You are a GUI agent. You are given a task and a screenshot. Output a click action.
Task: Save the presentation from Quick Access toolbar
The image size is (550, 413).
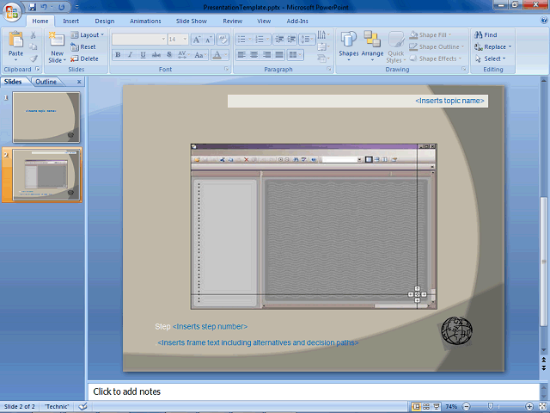coord(33,7)
